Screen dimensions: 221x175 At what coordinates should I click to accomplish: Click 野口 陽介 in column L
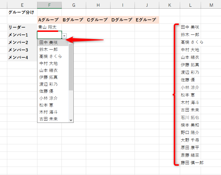[x=191, y=133]
